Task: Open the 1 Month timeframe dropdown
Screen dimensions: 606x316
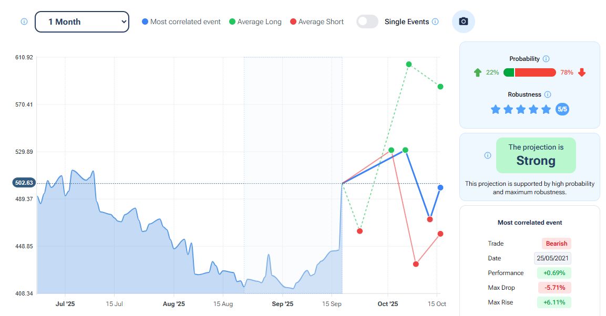Action: click(x=82, y=22)
